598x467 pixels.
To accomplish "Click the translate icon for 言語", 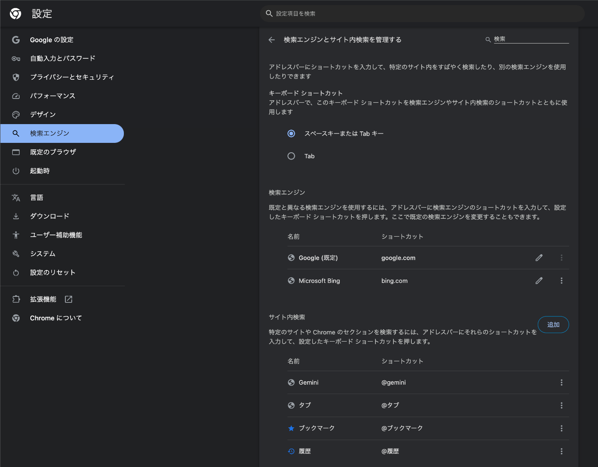I will pyautogui.click(x=16, y=197).
